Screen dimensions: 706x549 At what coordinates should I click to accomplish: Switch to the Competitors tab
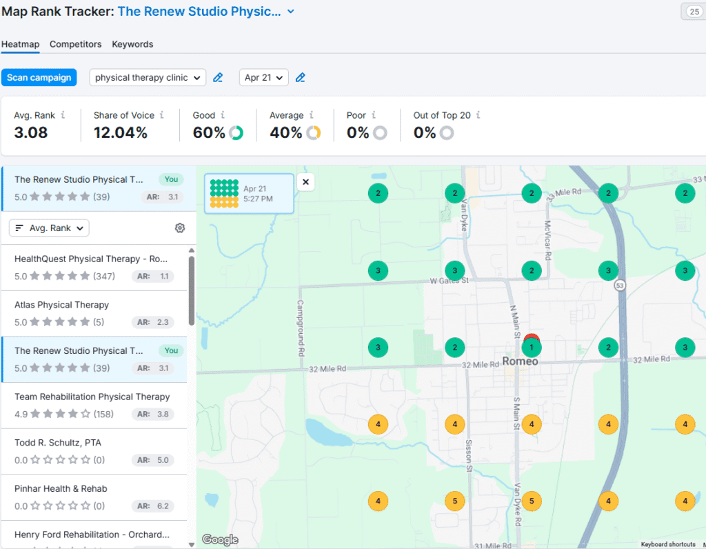click(76, 44)
